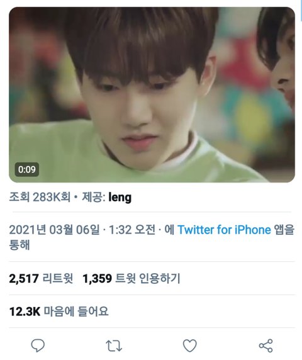Click the 마음에 들어요 label text

point(76,312)
